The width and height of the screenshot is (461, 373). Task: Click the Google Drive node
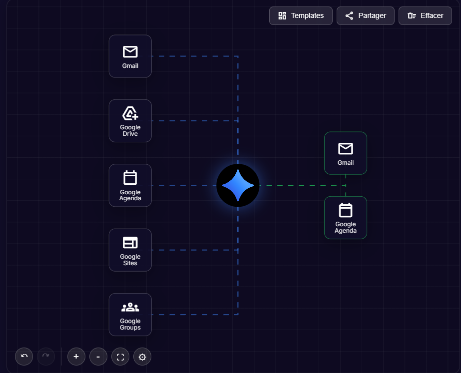coord(130,120)
